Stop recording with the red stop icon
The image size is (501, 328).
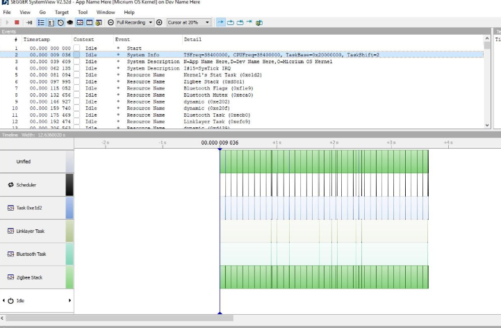pyautogui.click(x=18, y=22)
